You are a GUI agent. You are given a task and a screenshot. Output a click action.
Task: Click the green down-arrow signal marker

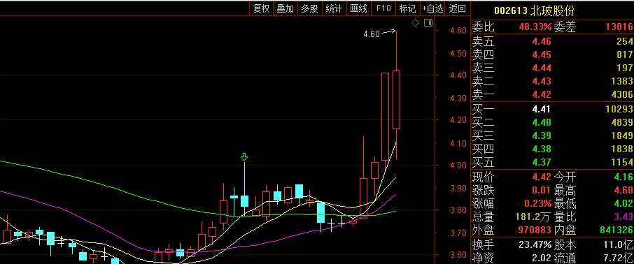tap(244, 157)
